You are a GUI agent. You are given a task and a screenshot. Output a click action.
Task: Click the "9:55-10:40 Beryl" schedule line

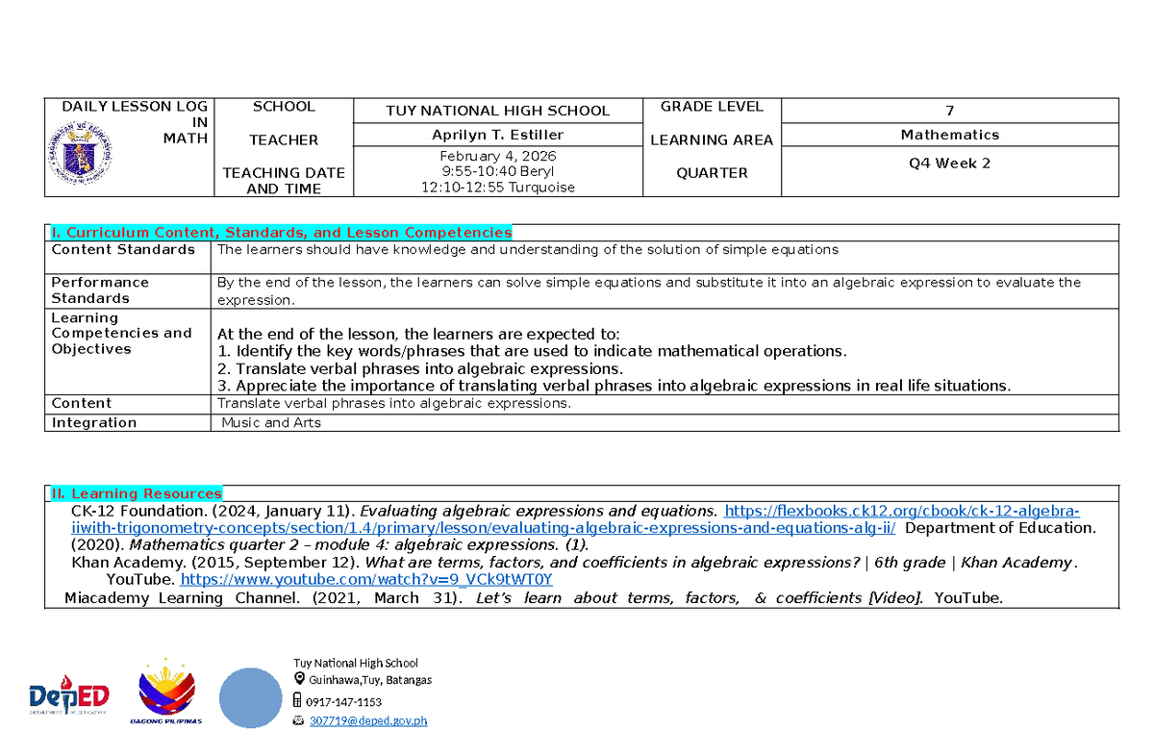tap(498, 171)
